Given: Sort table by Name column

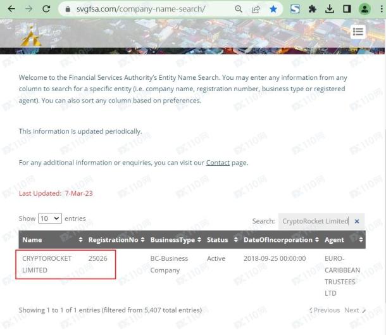Looking at the screenshot, I should point(52,239).
